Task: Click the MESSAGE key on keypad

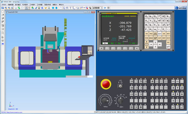Action: pyautogui.click(x=151, y=38)
